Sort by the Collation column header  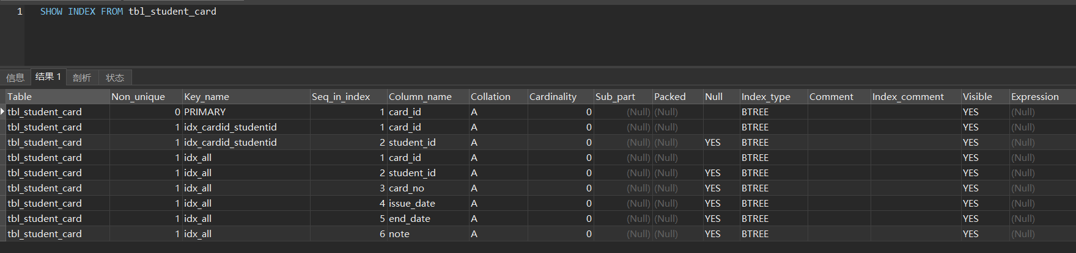pos(498,97)
